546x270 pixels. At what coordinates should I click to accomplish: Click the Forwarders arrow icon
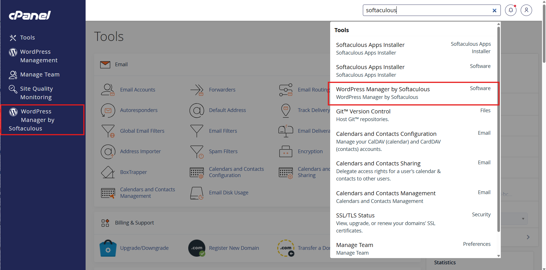197,90
